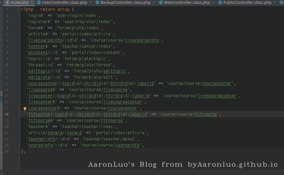Click the lightbulb intention icon on line 17
This screenshot has height=175, width=284.
point(25,109)
